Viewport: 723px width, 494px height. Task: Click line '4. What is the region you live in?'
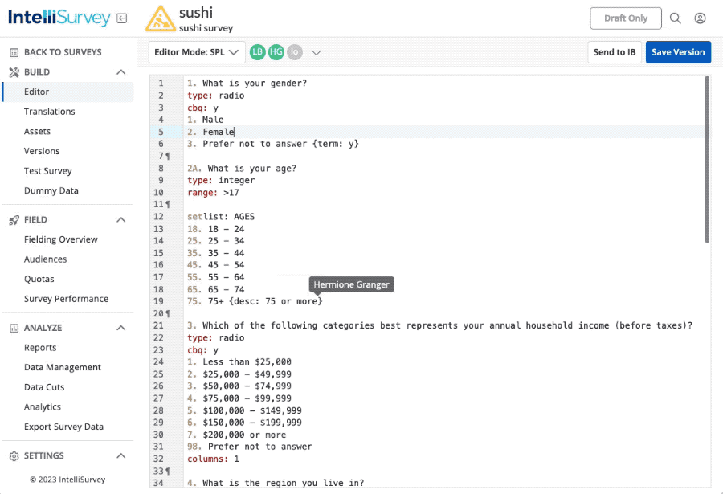point(276,483)
